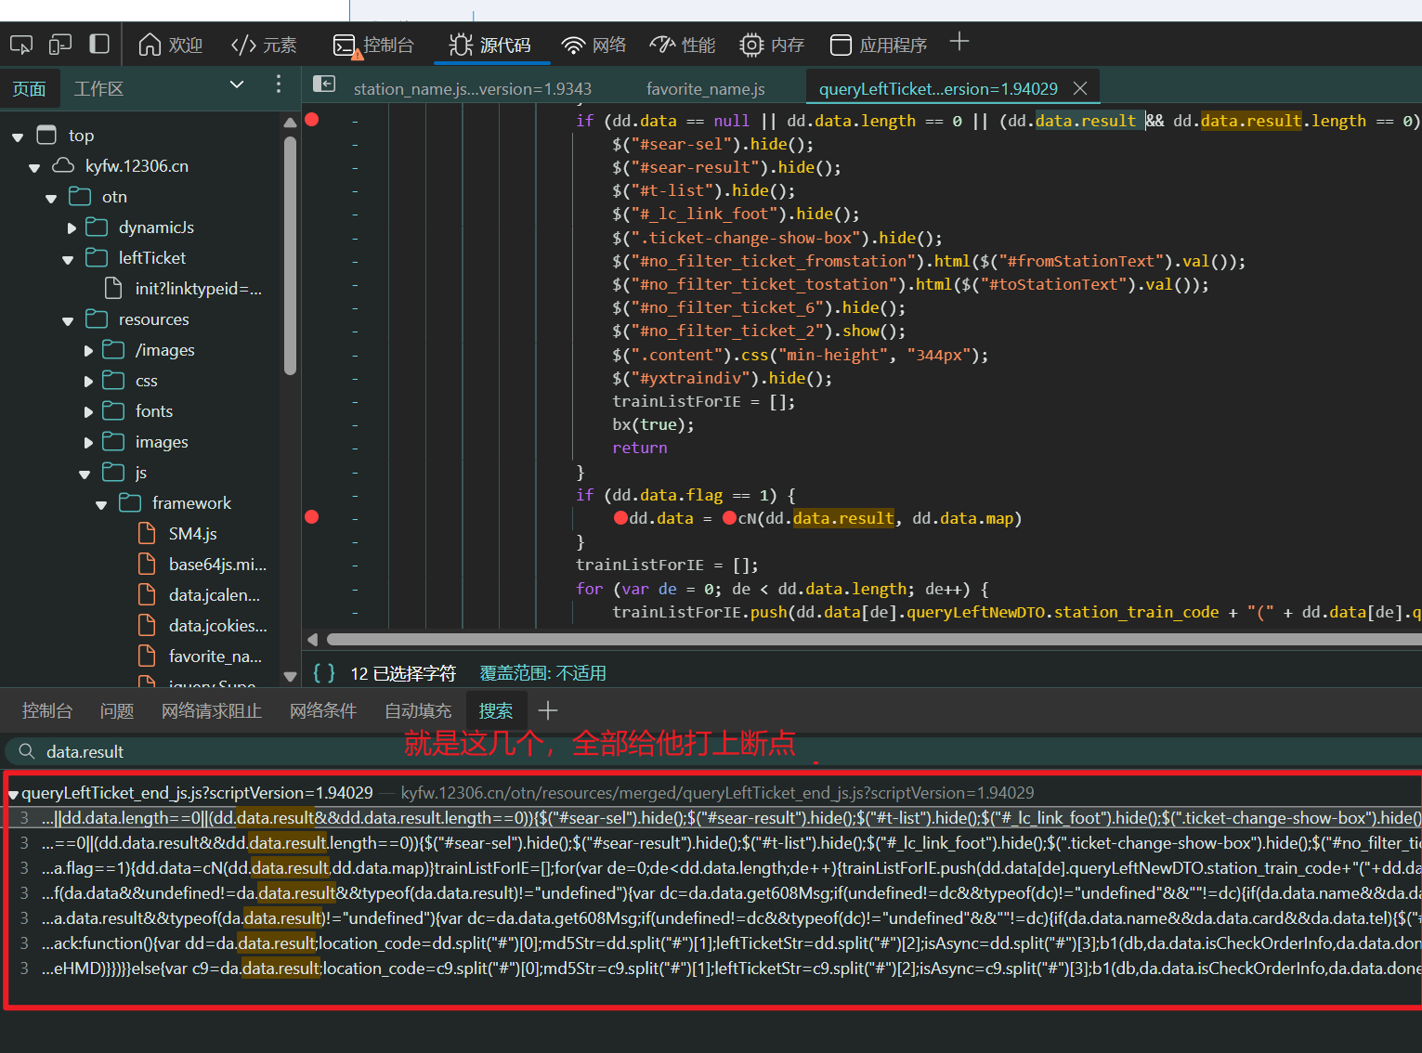Click the editor horizontal scrollbar thumb
This screenshot has width=1422, height=1053.
(x=874, y=639)
